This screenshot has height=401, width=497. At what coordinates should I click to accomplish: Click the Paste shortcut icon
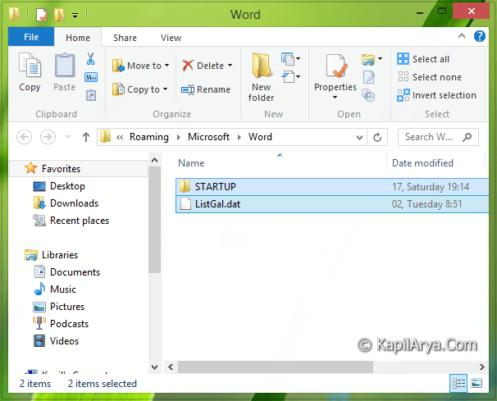point(91,95)
